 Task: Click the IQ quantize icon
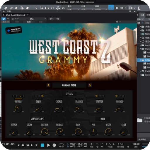[x=63, y=8]
